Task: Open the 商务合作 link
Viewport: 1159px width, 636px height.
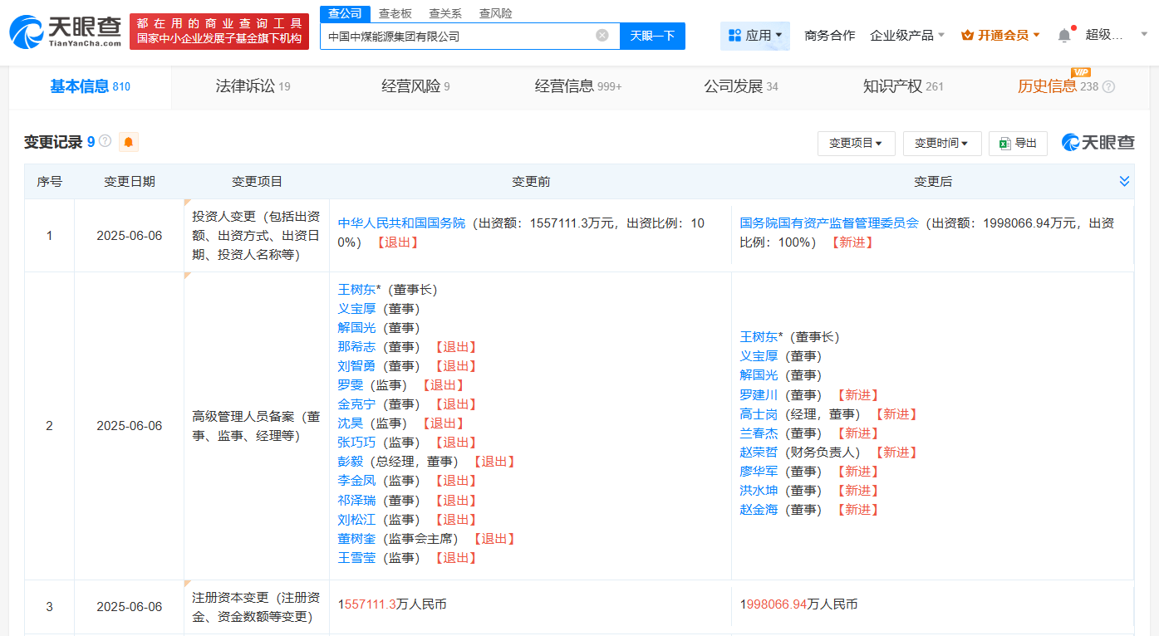Action: point(829,36)
